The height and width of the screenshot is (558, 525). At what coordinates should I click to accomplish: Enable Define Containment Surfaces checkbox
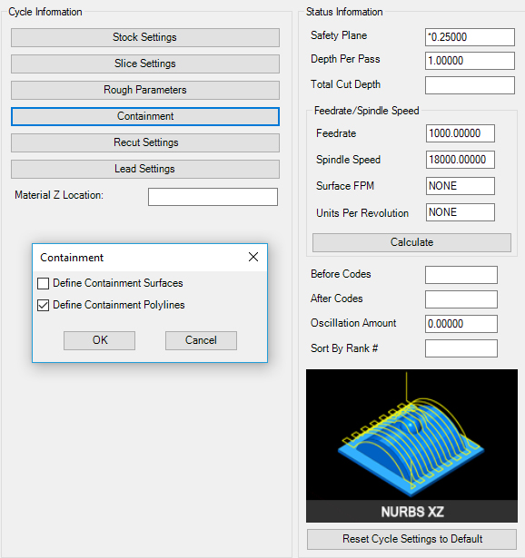[x=43, y=284]
